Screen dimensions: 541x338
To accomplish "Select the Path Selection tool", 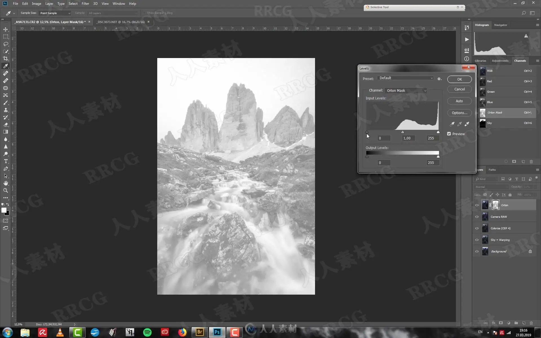I will click(6, 176).
